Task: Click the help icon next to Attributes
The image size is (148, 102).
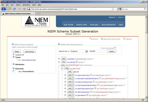Action: [x=14, y=64]
